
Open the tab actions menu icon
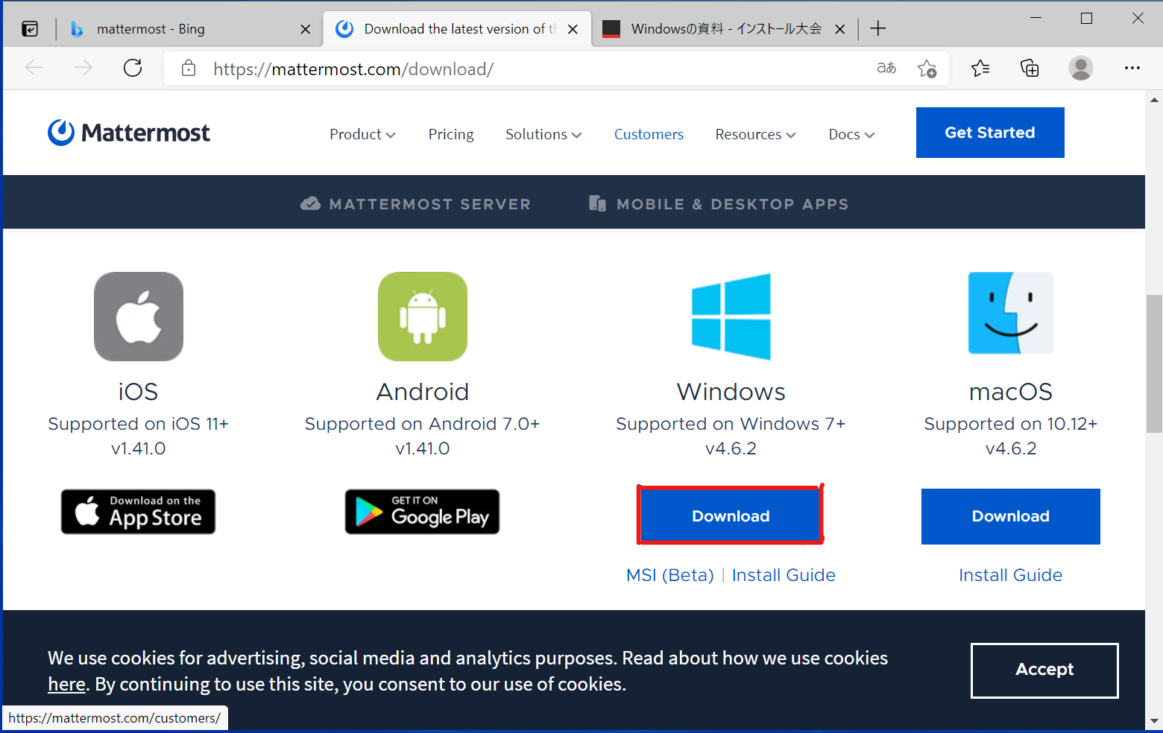point(30,29)
